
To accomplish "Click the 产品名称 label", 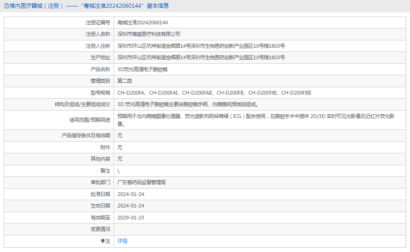I will (x=100, y=69).
